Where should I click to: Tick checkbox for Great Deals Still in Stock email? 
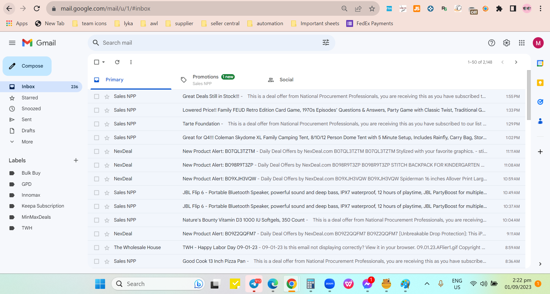[x=97, y=96]
